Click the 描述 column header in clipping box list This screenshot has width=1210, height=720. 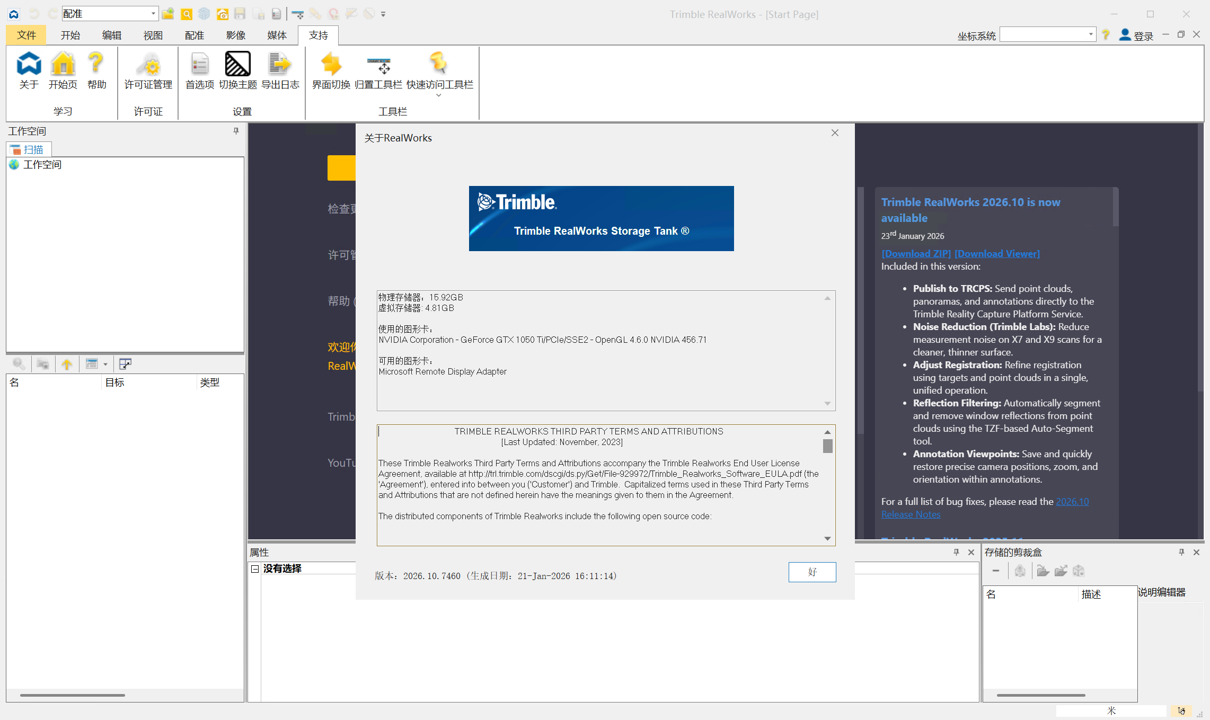1107,594
